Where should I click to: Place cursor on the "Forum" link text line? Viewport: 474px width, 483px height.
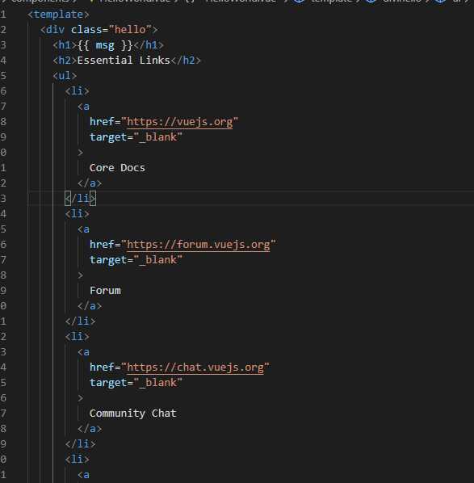click(105, 291)
